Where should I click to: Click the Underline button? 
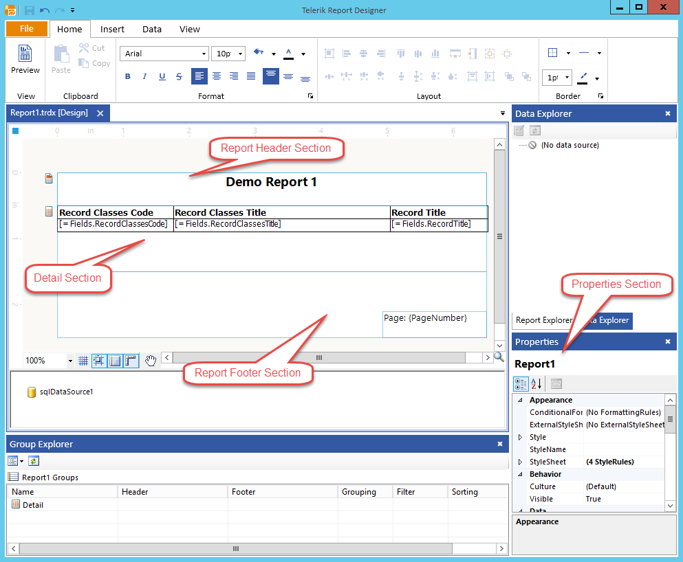coord(162,76)
